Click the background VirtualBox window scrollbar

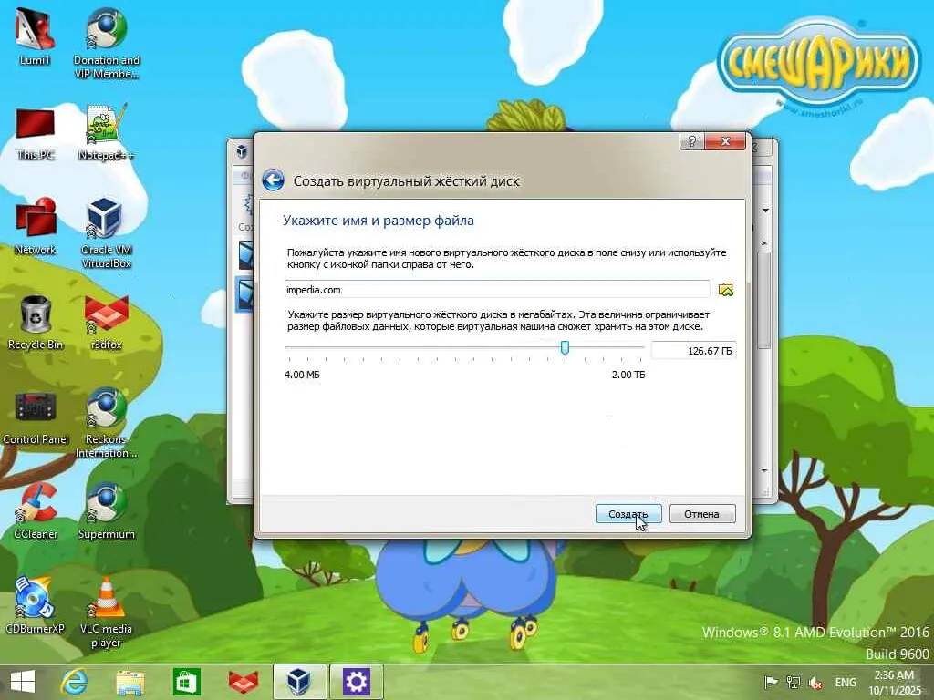pyautogui.click(x=764, y=301)
